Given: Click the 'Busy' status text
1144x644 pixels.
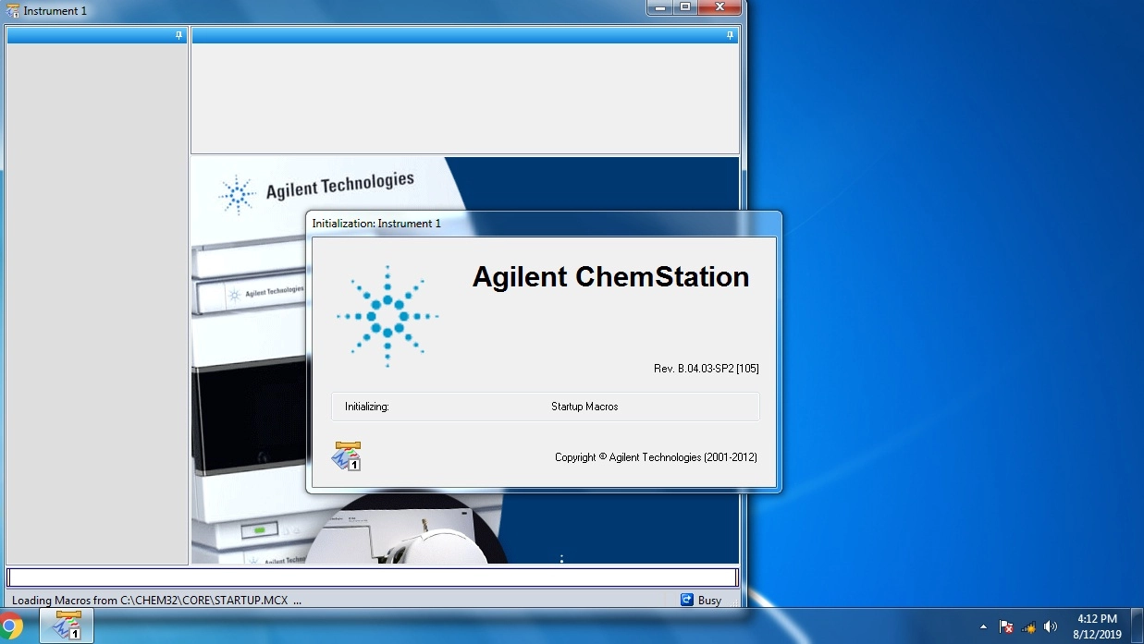Looking at the screenshot, I should coord(709,600).
